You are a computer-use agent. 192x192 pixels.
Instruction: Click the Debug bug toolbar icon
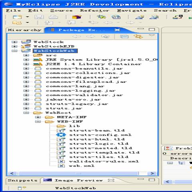pos(101,17)
